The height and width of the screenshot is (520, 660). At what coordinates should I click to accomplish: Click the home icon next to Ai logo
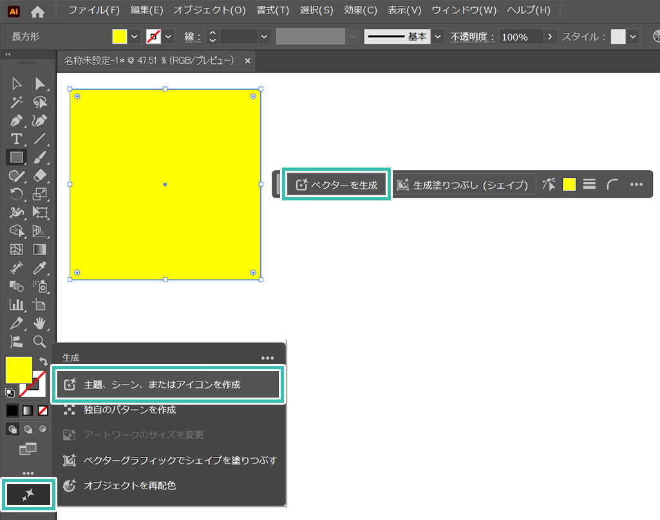pos(38,11)
